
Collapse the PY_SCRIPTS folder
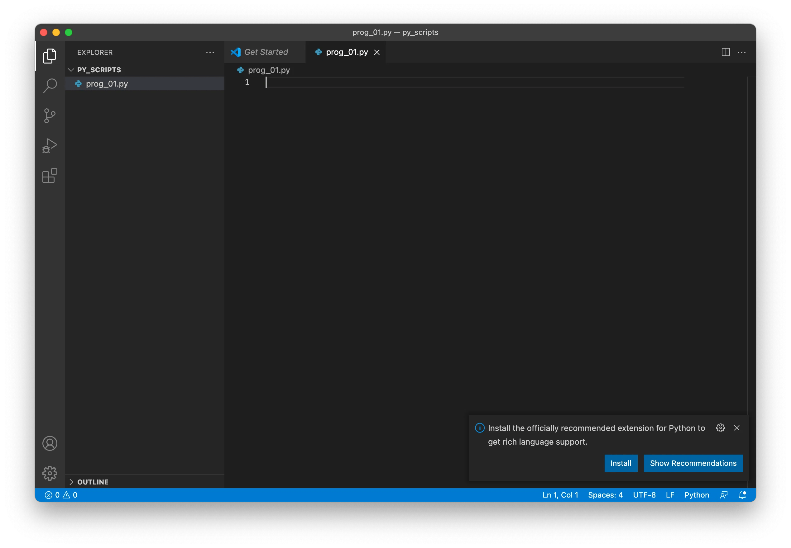(x=71, y=70)
